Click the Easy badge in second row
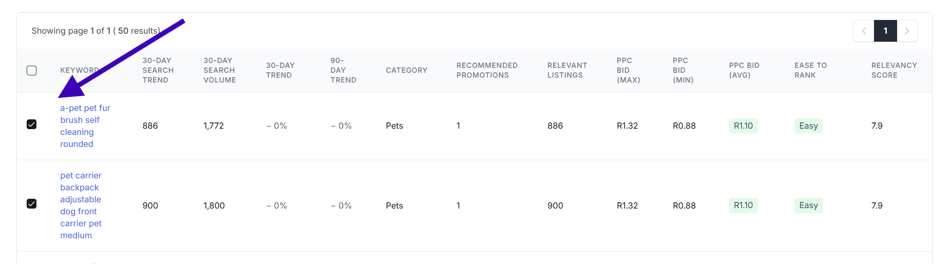 click(x=808, y=205)
